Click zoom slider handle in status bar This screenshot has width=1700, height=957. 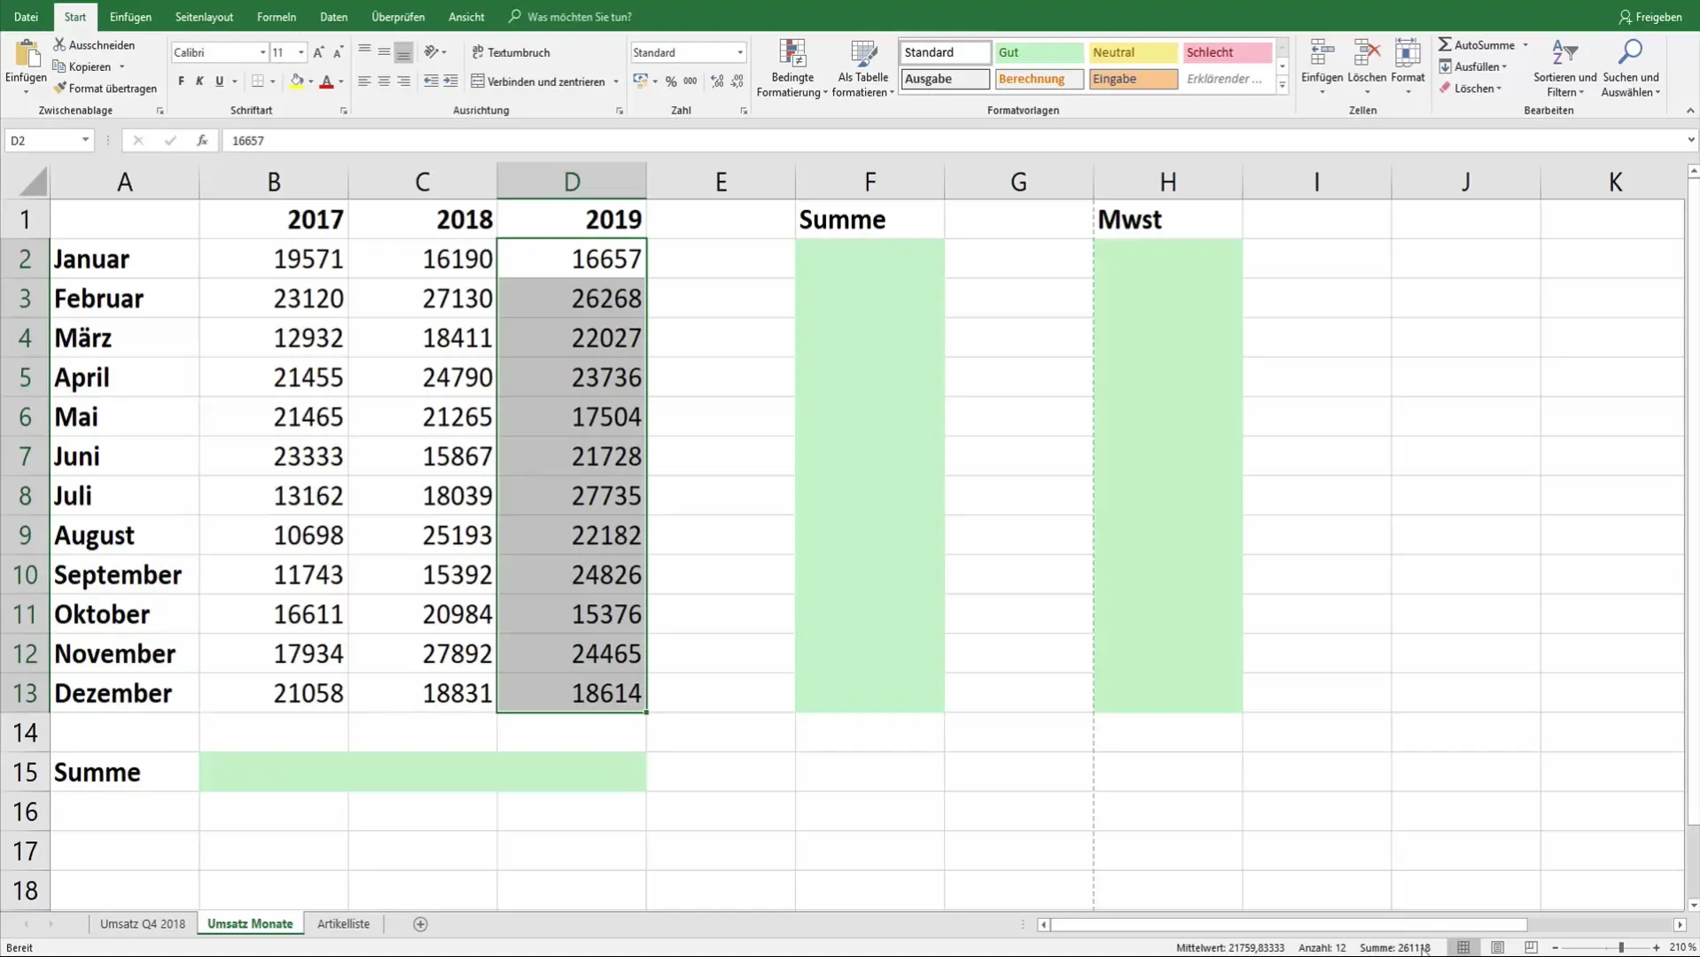[x=1621, y=947]
